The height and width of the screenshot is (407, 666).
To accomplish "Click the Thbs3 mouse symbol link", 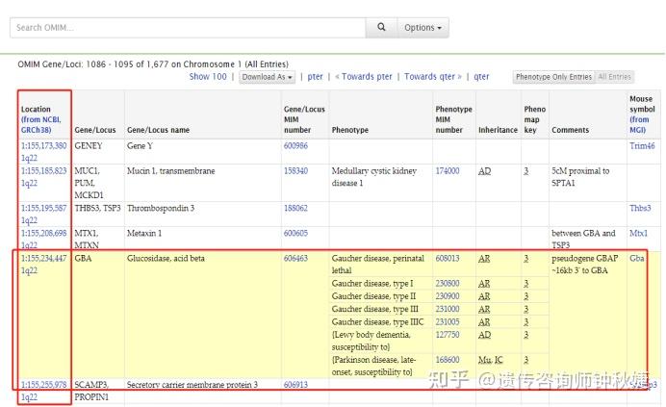I will [640, 208].
